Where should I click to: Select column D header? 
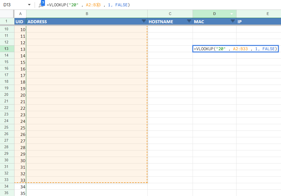214,14
